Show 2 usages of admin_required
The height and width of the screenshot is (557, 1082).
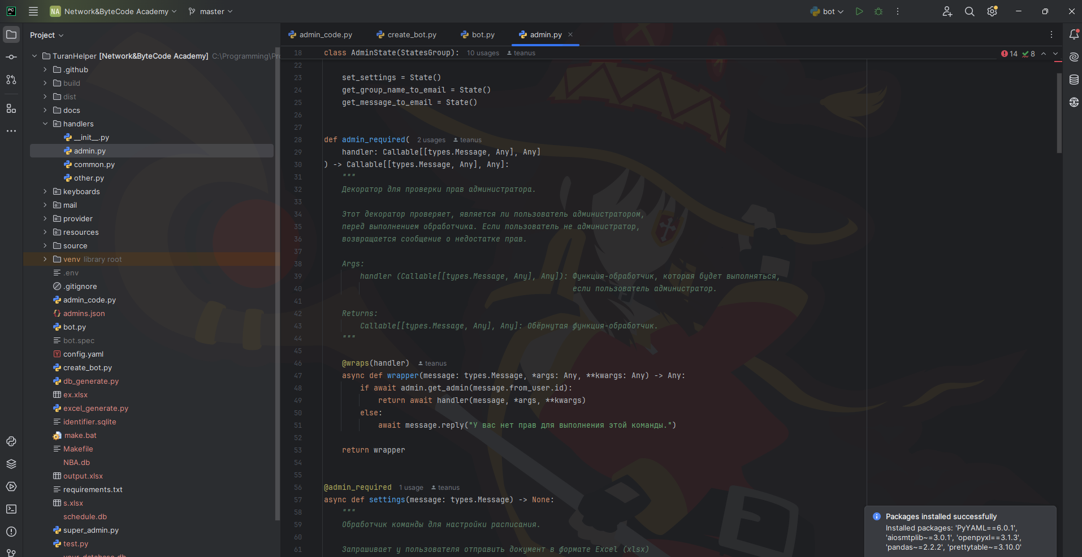click(431, 140)
